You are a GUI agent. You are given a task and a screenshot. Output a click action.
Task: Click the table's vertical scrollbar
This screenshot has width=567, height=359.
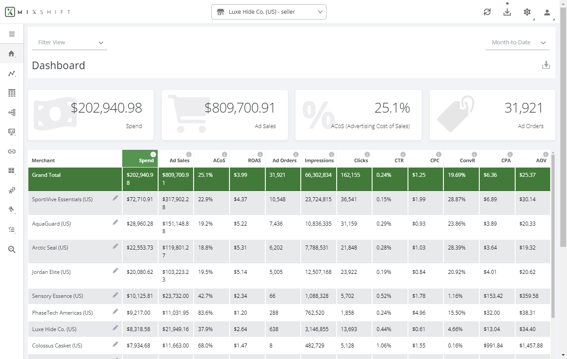553,235
